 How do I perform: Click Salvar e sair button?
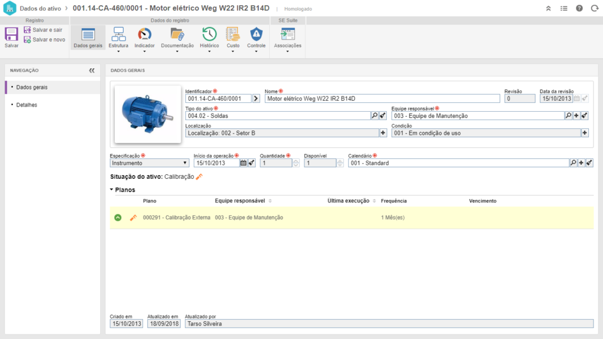tap(43, 30)
